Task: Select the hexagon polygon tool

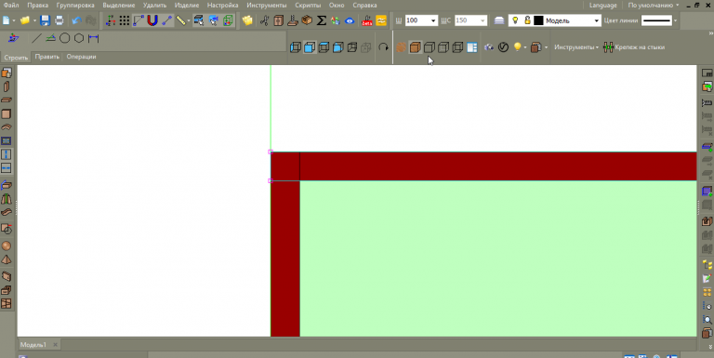Action: coord(79,39)
